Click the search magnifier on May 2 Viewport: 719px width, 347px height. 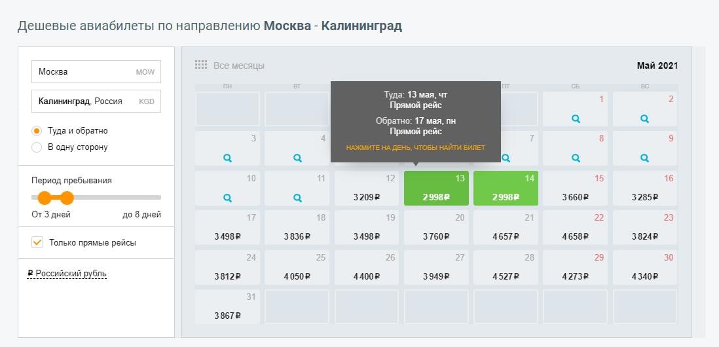(645, 119)
